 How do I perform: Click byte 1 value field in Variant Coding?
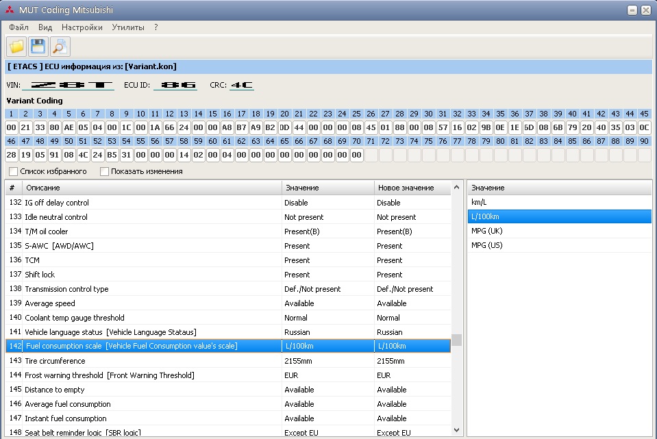coord(11,128)
